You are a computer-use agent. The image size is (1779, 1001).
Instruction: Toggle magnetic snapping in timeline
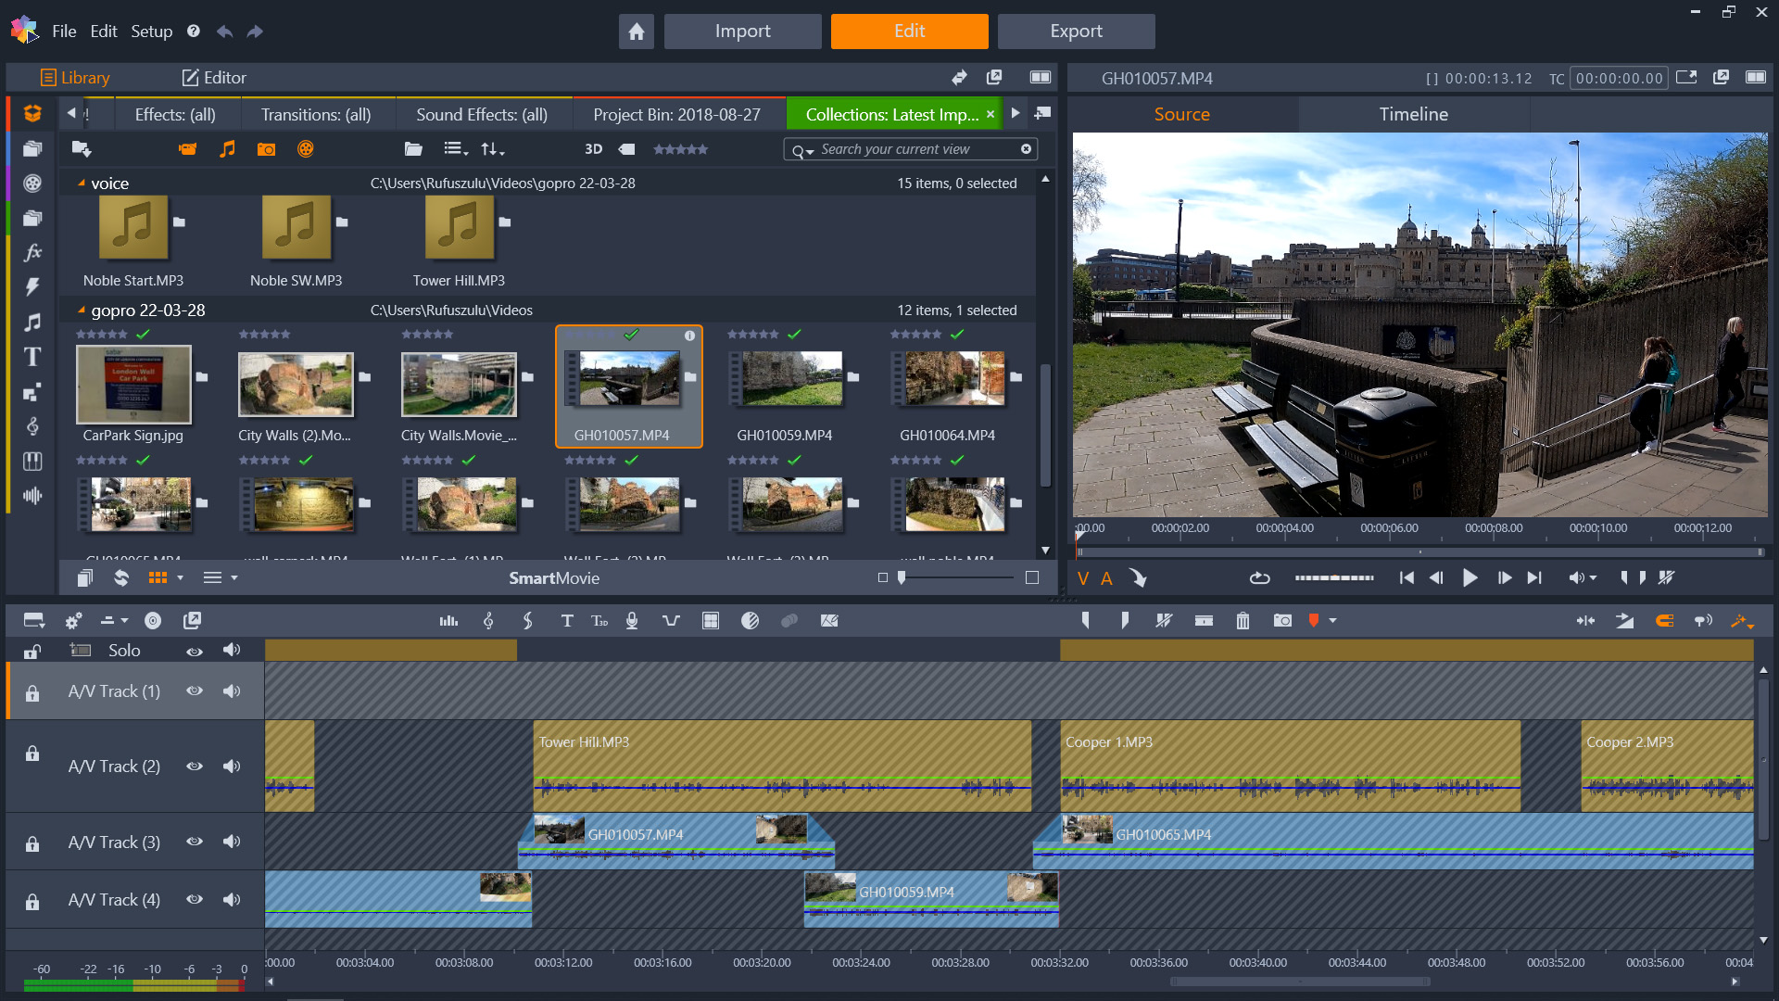(1664, 621)
